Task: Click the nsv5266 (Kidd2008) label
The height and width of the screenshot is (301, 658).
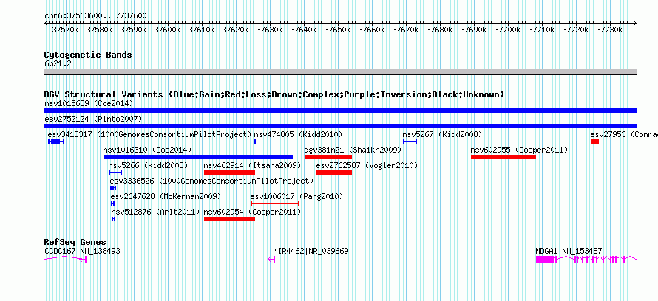Action: 148,165
